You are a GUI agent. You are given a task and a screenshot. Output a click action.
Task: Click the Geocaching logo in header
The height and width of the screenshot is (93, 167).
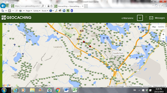16,18
